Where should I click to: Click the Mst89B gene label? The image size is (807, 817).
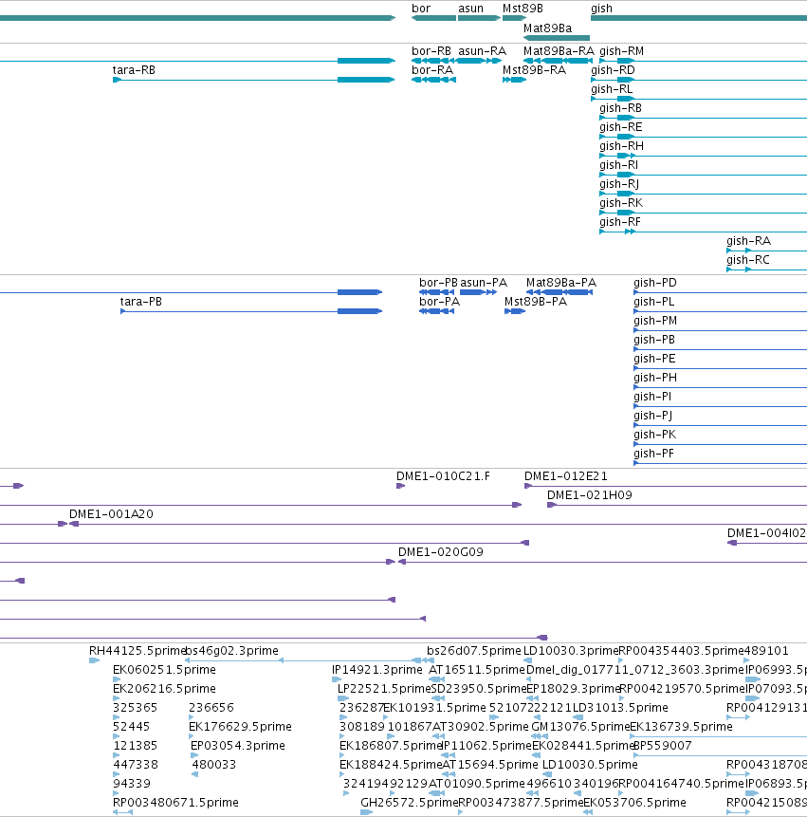click(x=523, y=9)
